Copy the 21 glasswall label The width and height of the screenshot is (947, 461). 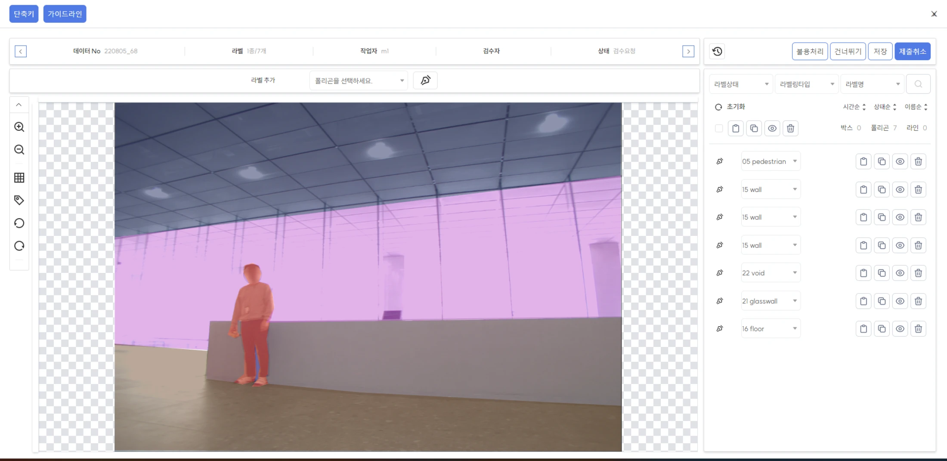pos(882,301)
